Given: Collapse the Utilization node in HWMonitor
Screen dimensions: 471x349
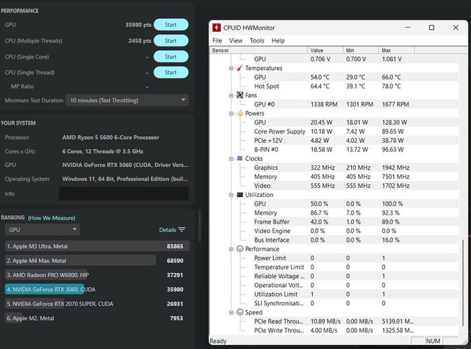Looking at the screenshot, I should pos(231,195).
